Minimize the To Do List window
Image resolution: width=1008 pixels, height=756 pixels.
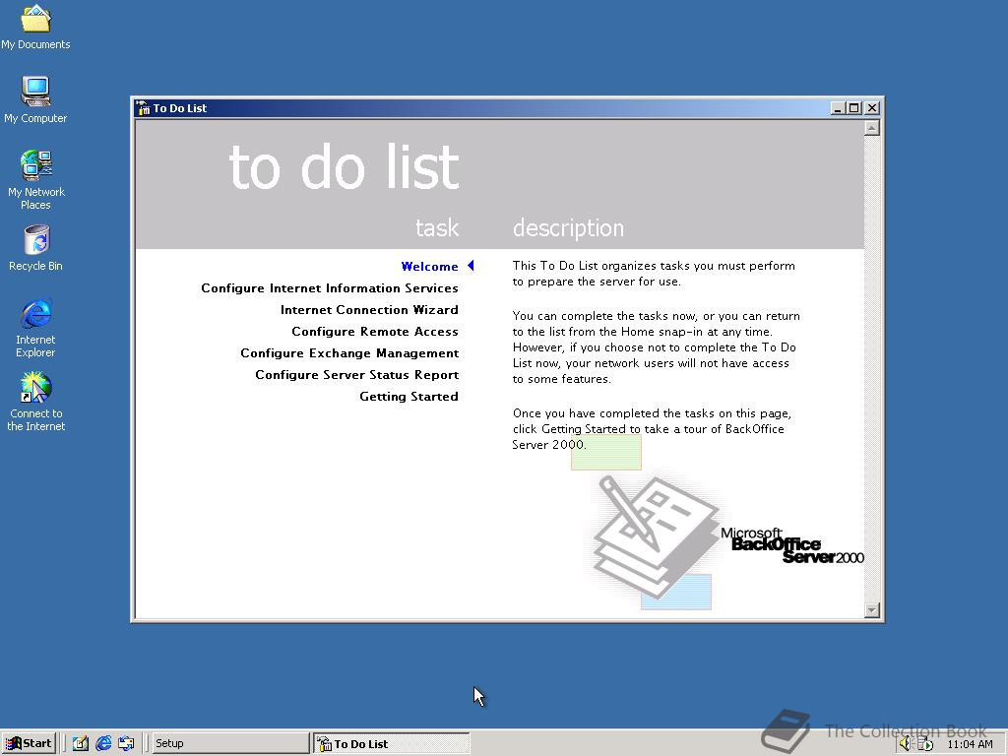pos(837,108)
